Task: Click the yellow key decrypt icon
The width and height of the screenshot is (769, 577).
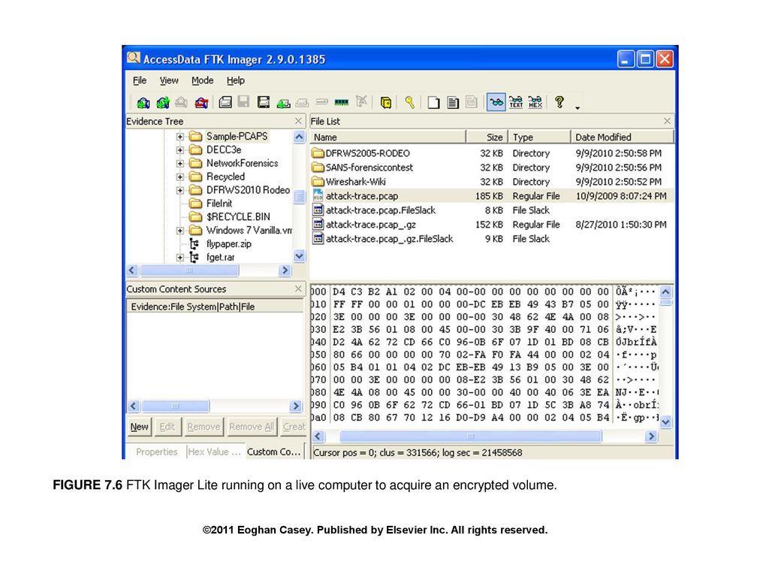Action: [x=409, y=102]
